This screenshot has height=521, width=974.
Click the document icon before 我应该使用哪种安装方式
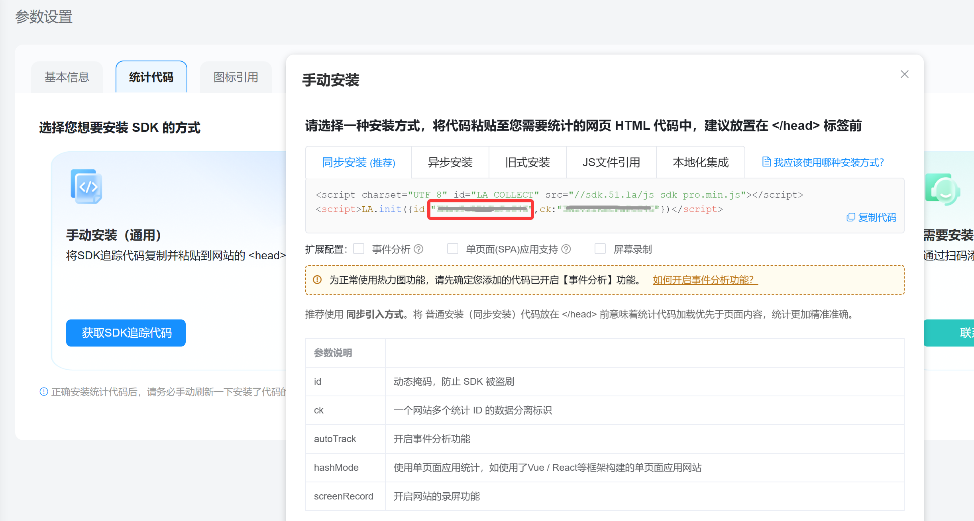click(766, 162)
